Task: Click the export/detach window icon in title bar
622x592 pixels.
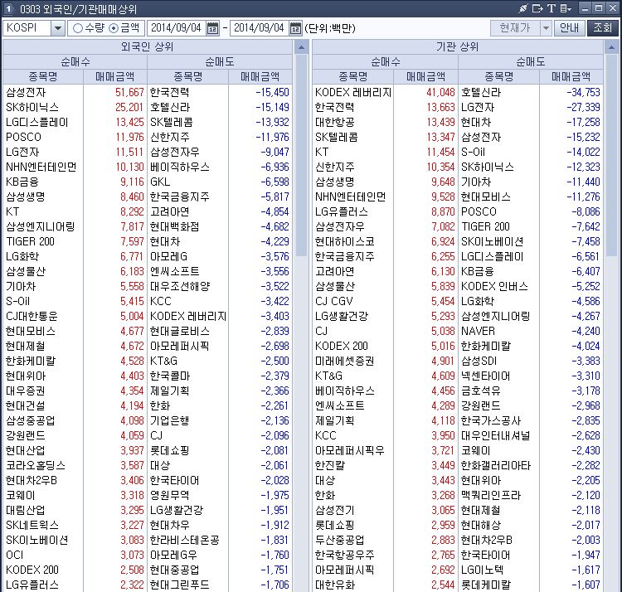Action: (538, 8)
